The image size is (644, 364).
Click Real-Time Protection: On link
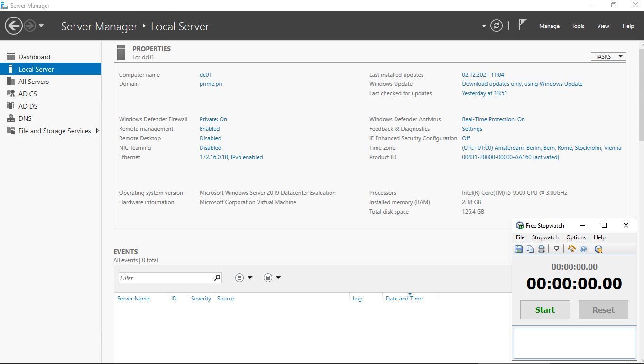coord(493,119)
